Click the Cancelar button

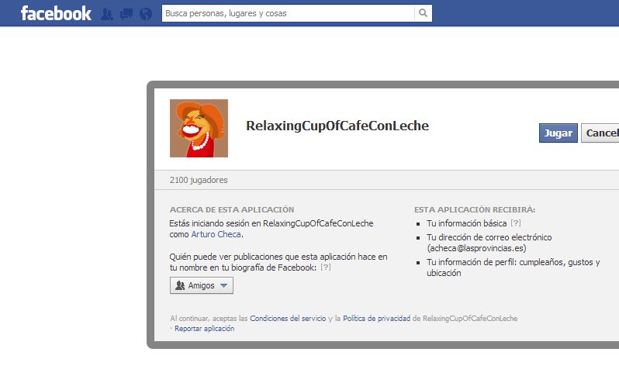[600, 133]
